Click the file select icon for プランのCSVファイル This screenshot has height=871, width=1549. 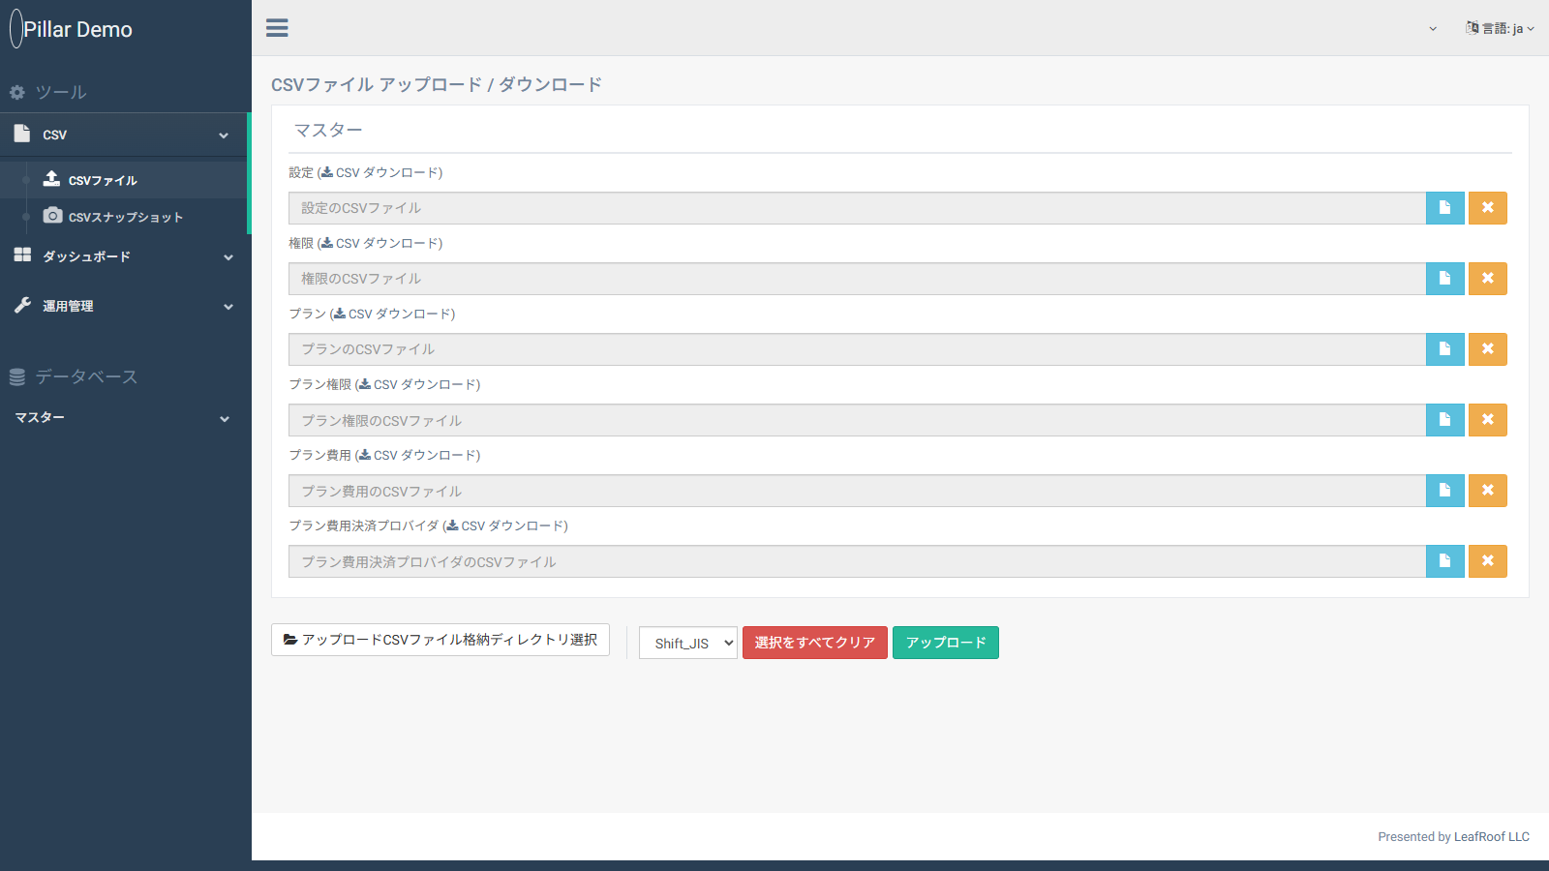click(x=1444, y=349)
